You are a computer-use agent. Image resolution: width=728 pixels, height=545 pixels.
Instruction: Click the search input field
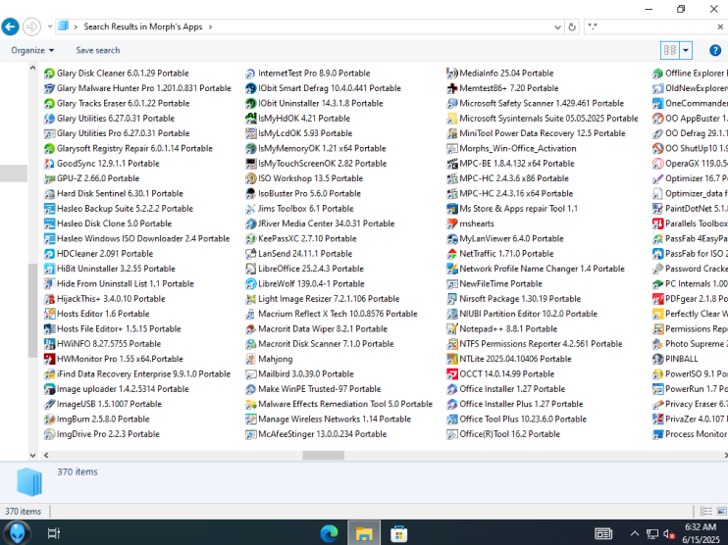pos(650,26)
